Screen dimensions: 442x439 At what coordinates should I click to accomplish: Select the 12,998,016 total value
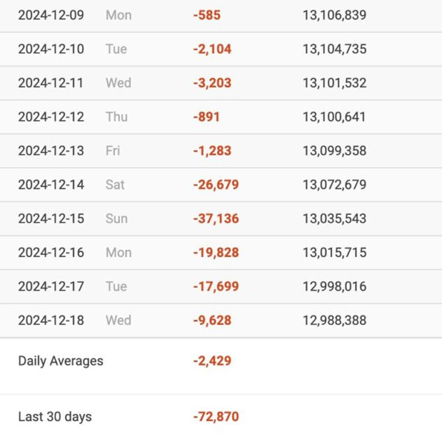coord(334,286)
